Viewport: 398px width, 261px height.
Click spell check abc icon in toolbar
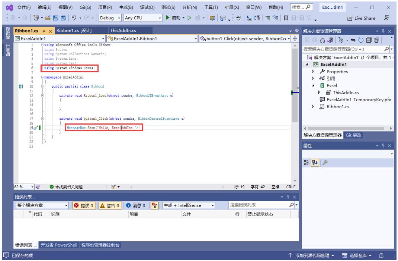click(x=238, y=18)
